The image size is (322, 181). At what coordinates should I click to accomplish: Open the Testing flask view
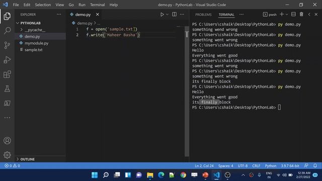7,88
